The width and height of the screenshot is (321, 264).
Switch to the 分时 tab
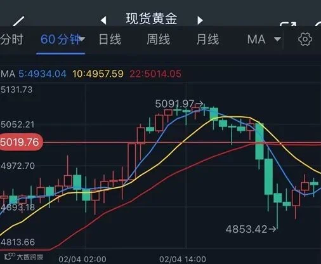click(11, 39)
